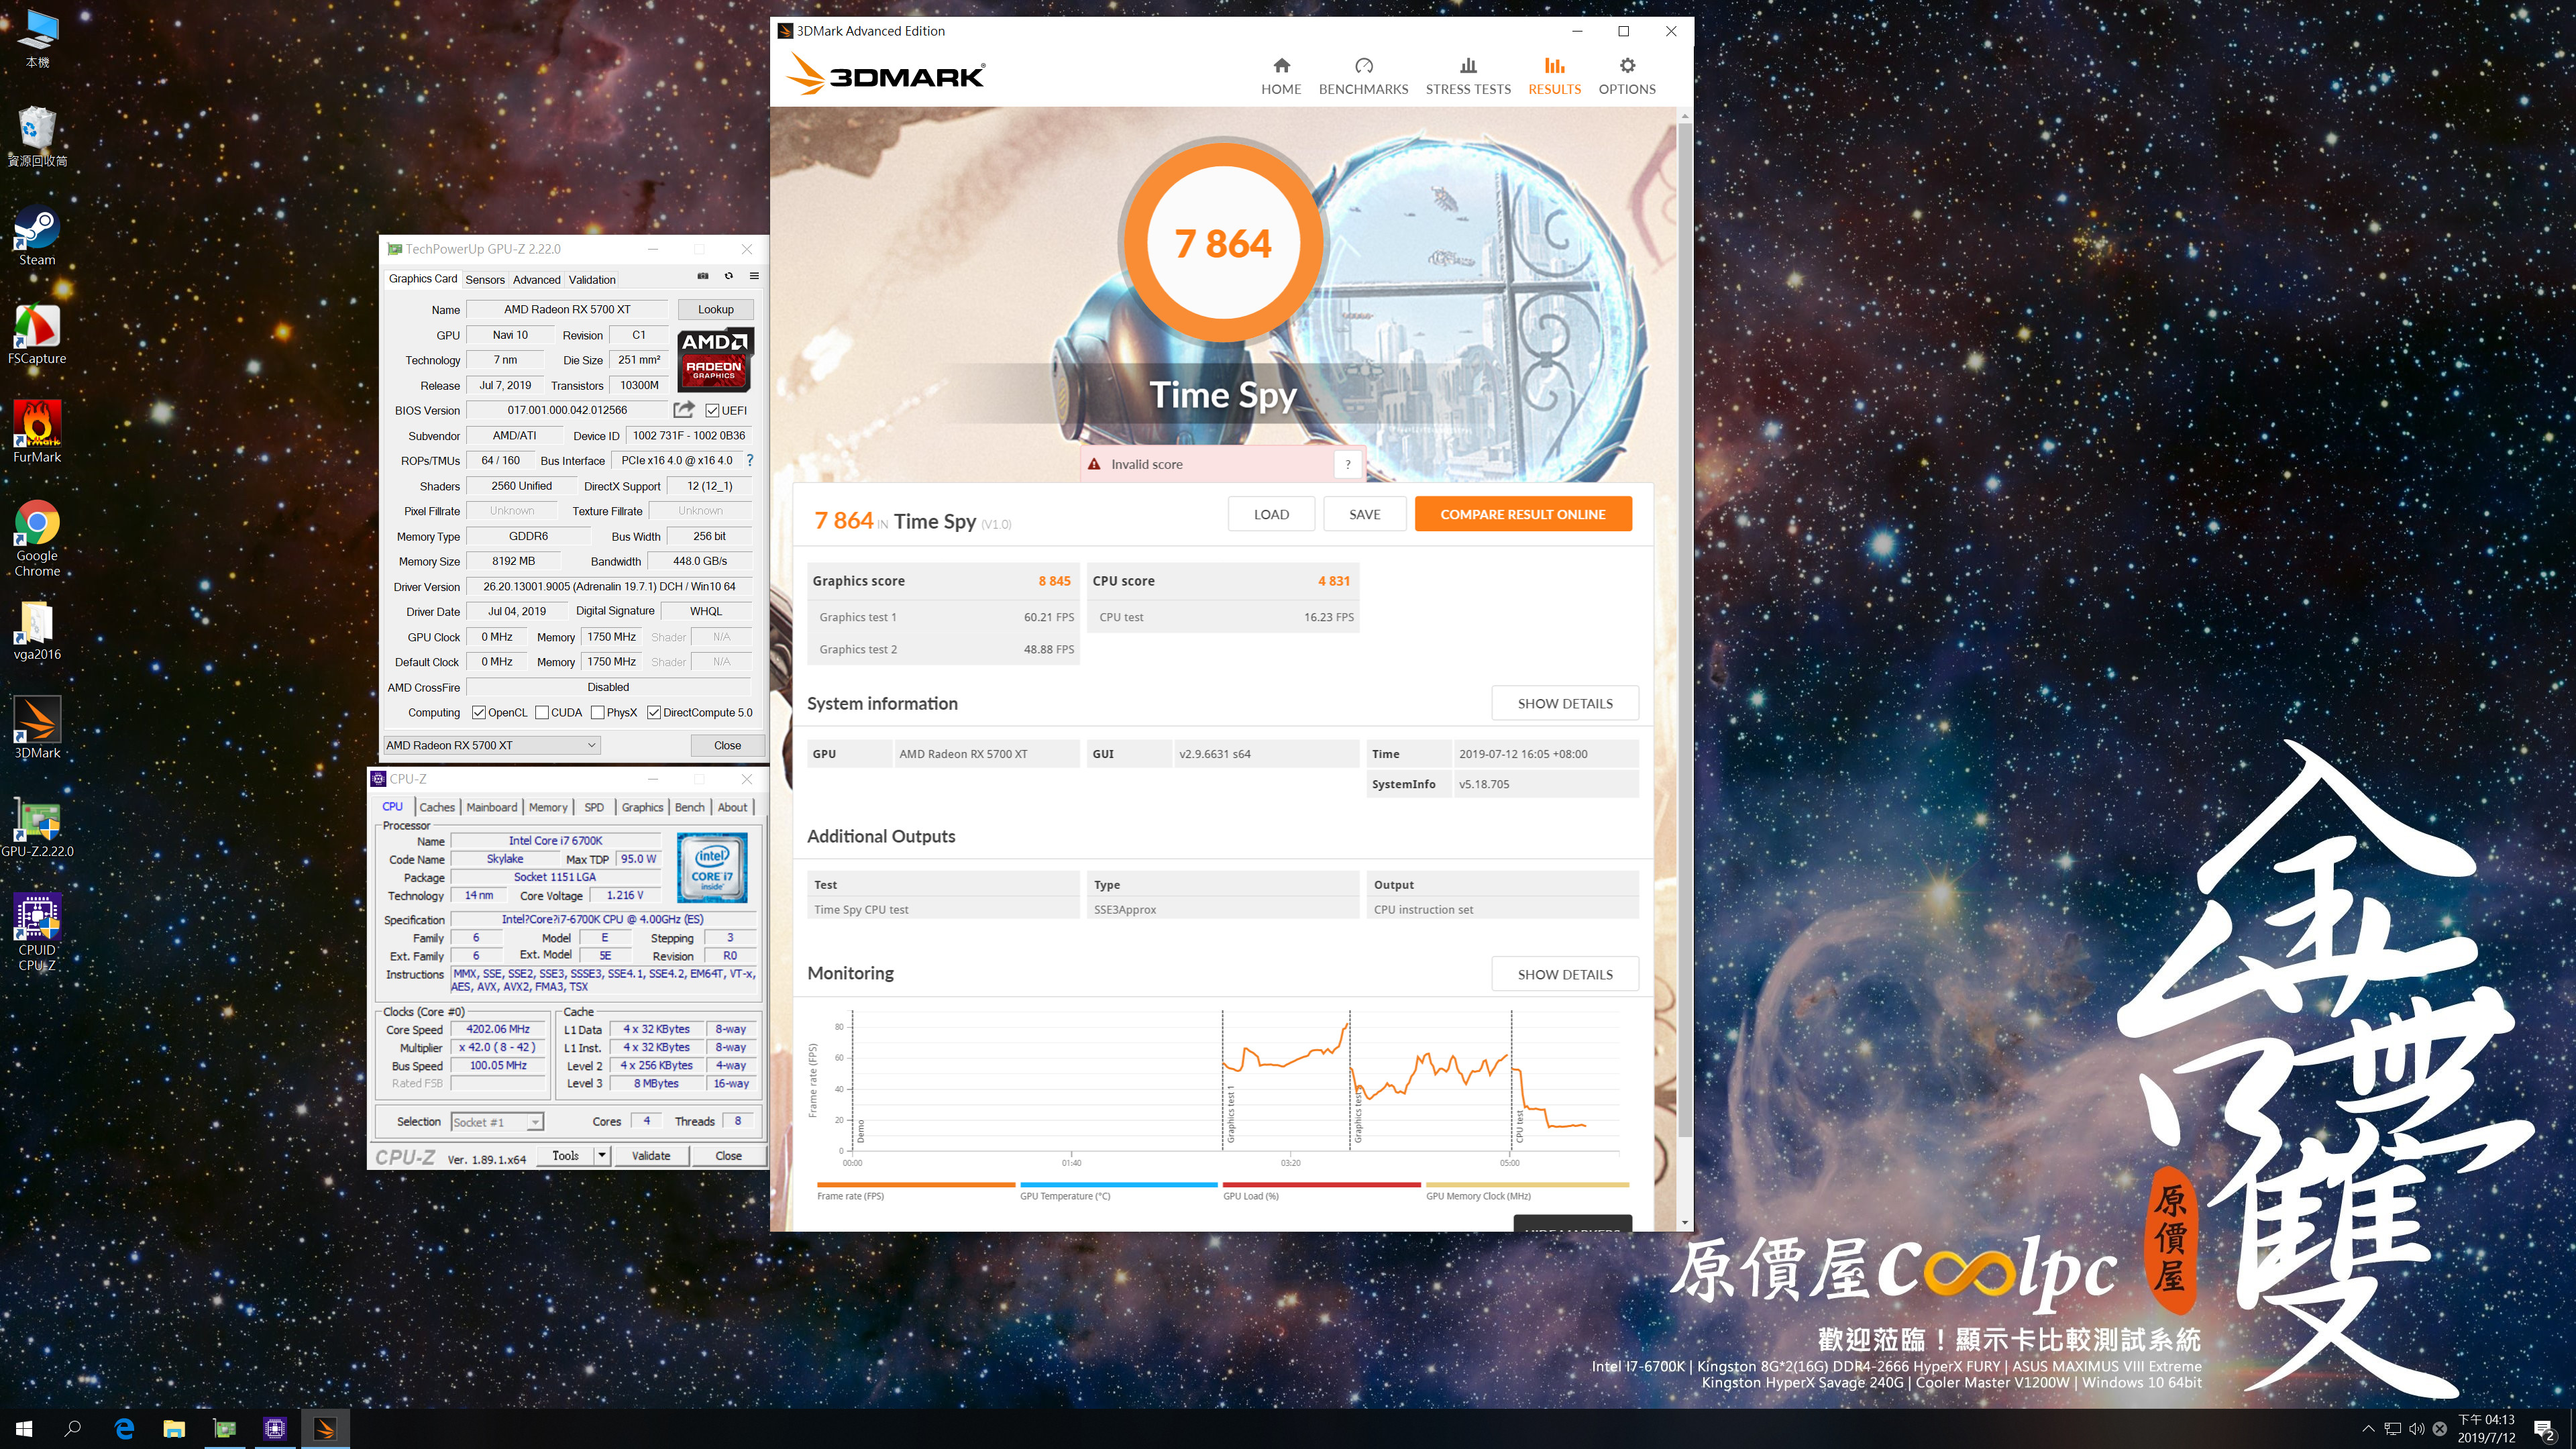Show hidden system tray icons

(2367, 1429)
